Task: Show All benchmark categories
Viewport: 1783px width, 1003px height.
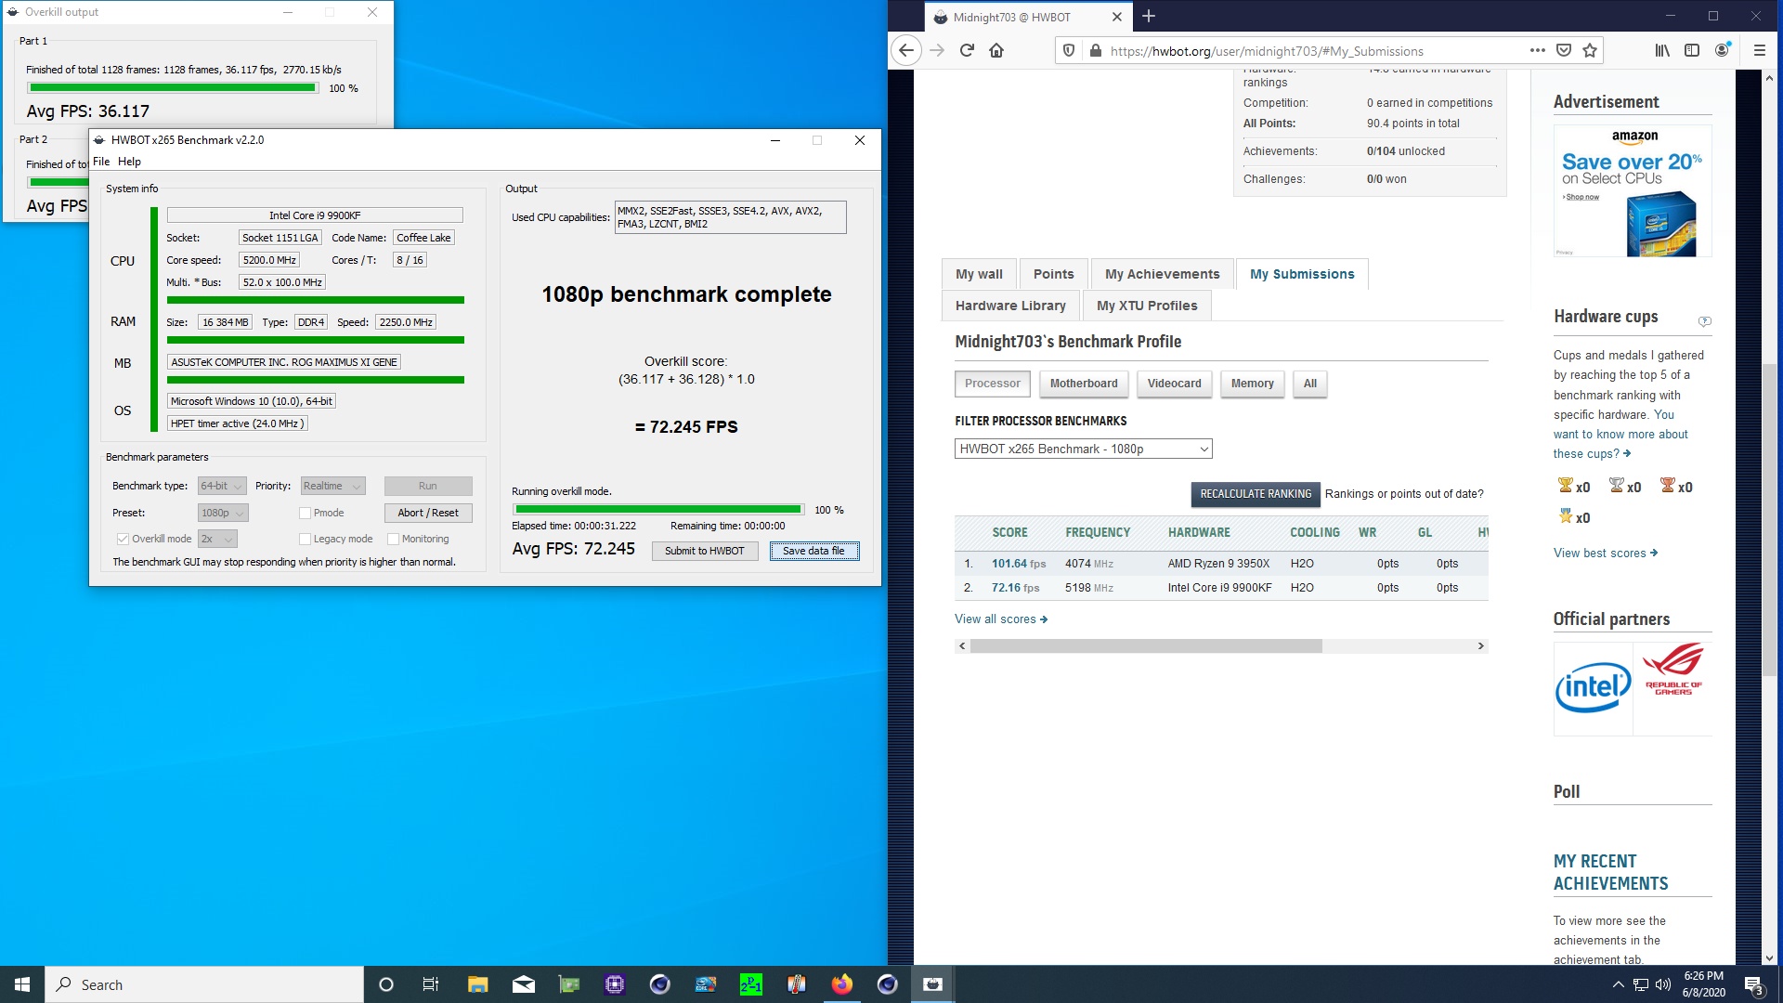Action: [1309, 384]
